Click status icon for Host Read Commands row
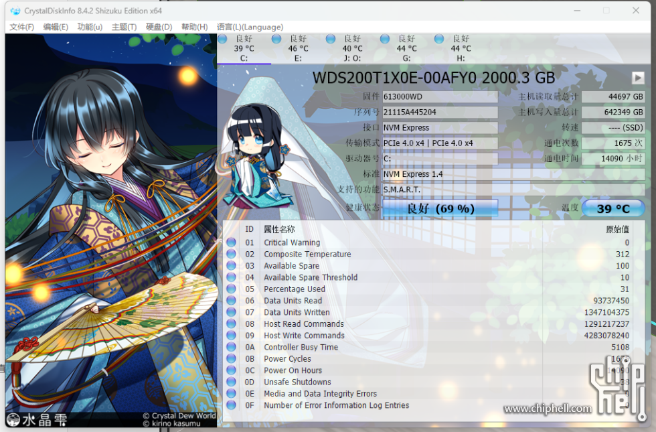 [x=232, y=323]
